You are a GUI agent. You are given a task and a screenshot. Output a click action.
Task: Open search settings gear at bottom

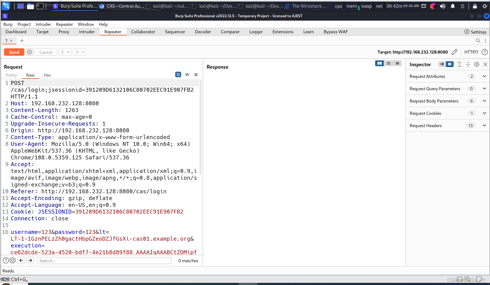click(13, 260)
